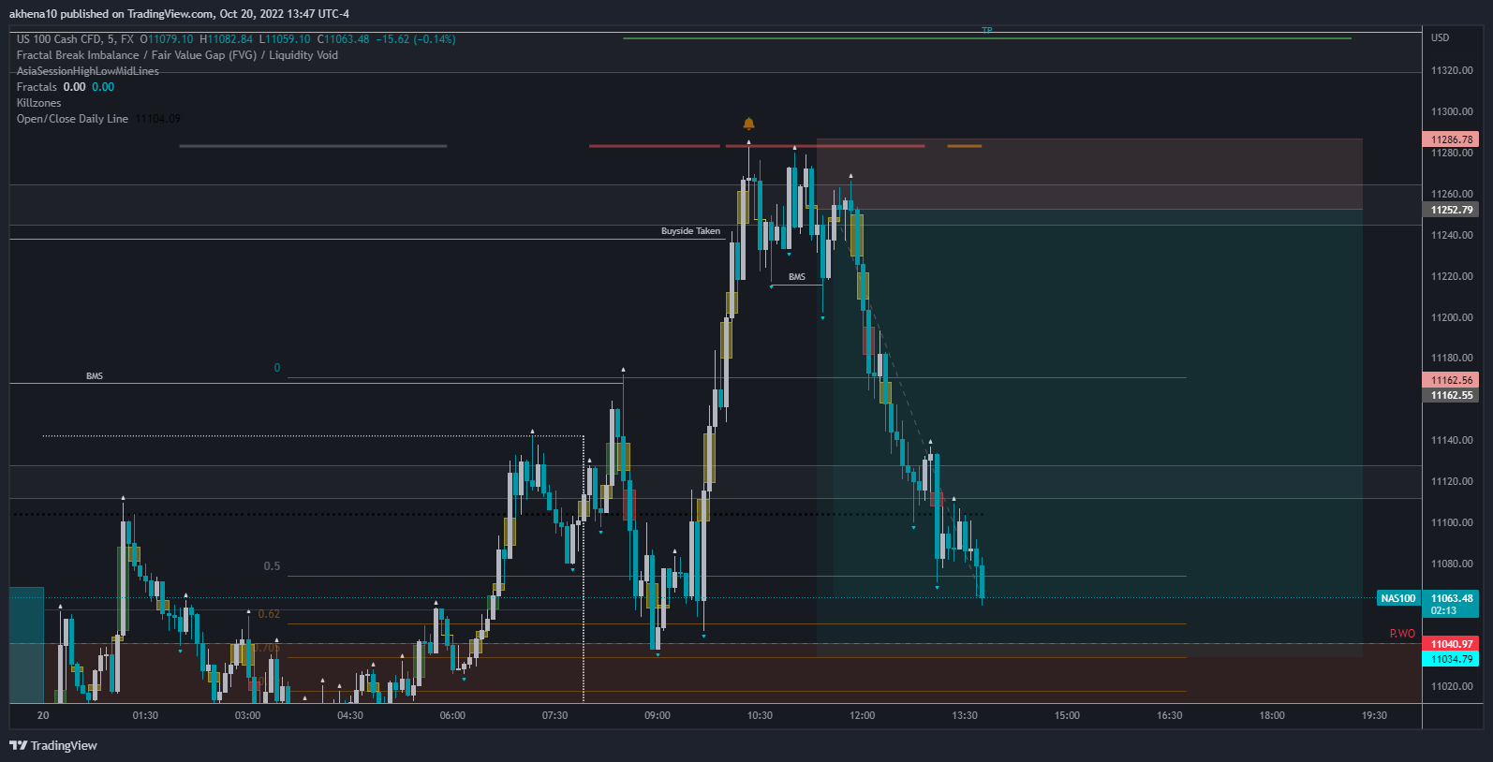Click the date label 20 on time axis
This screenshot has width=1493, height=762.
click(x=43, y=715)
